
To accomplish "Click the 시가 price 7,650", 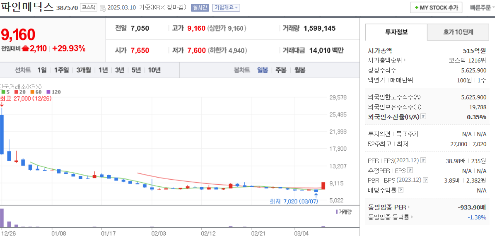I will (x=140, y=51).
